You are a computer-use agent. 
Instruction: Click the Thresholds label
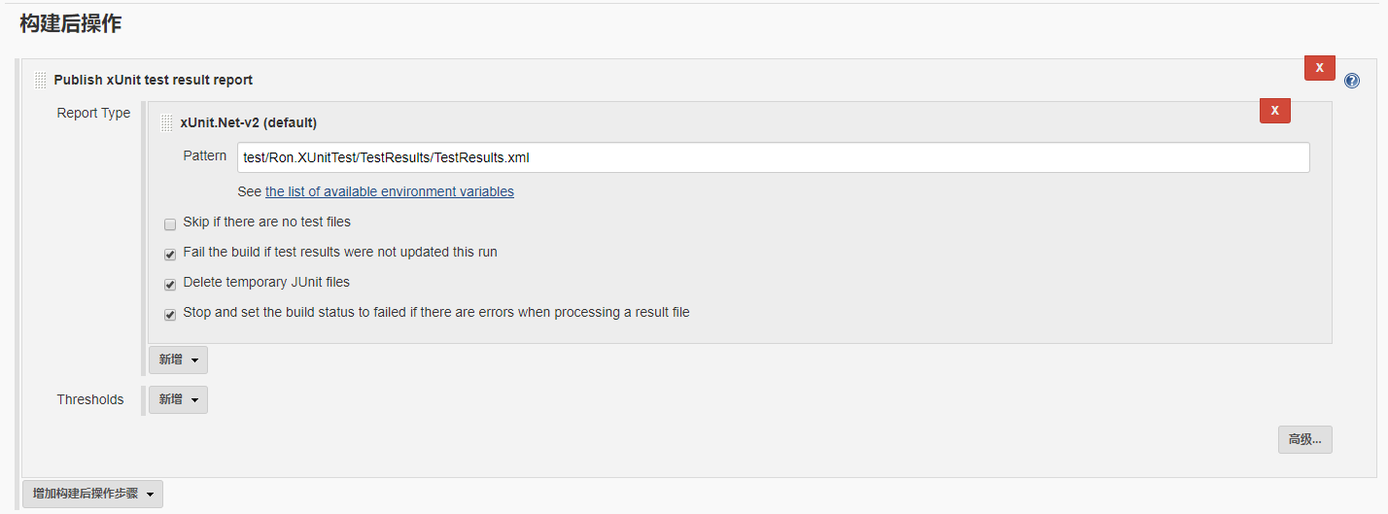(x=90, y=399)
